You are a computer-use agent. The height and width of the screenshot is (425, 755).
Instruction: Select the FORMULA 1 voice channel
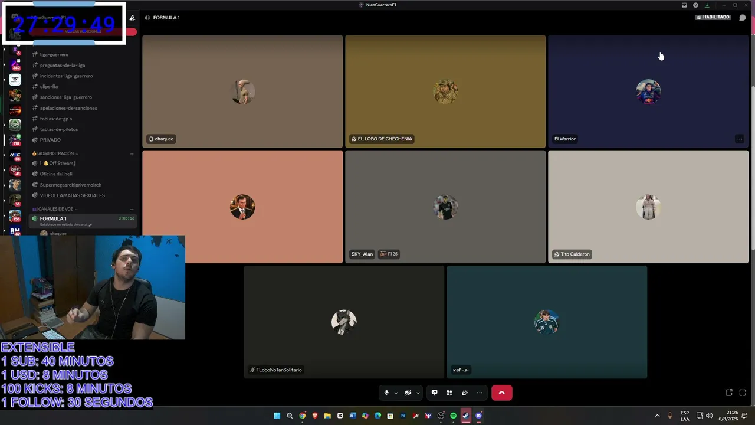83,221
